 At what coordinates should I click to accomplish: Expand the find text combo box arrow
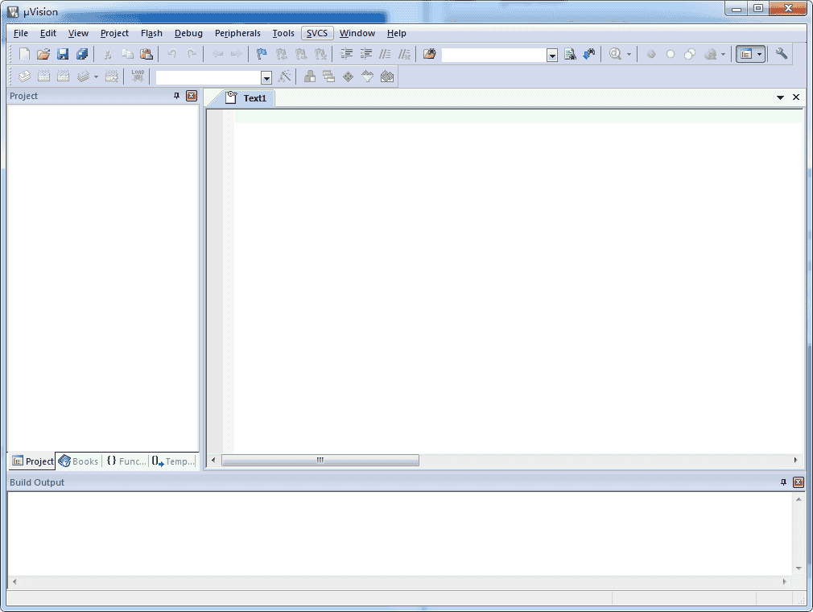coord(552,55)
